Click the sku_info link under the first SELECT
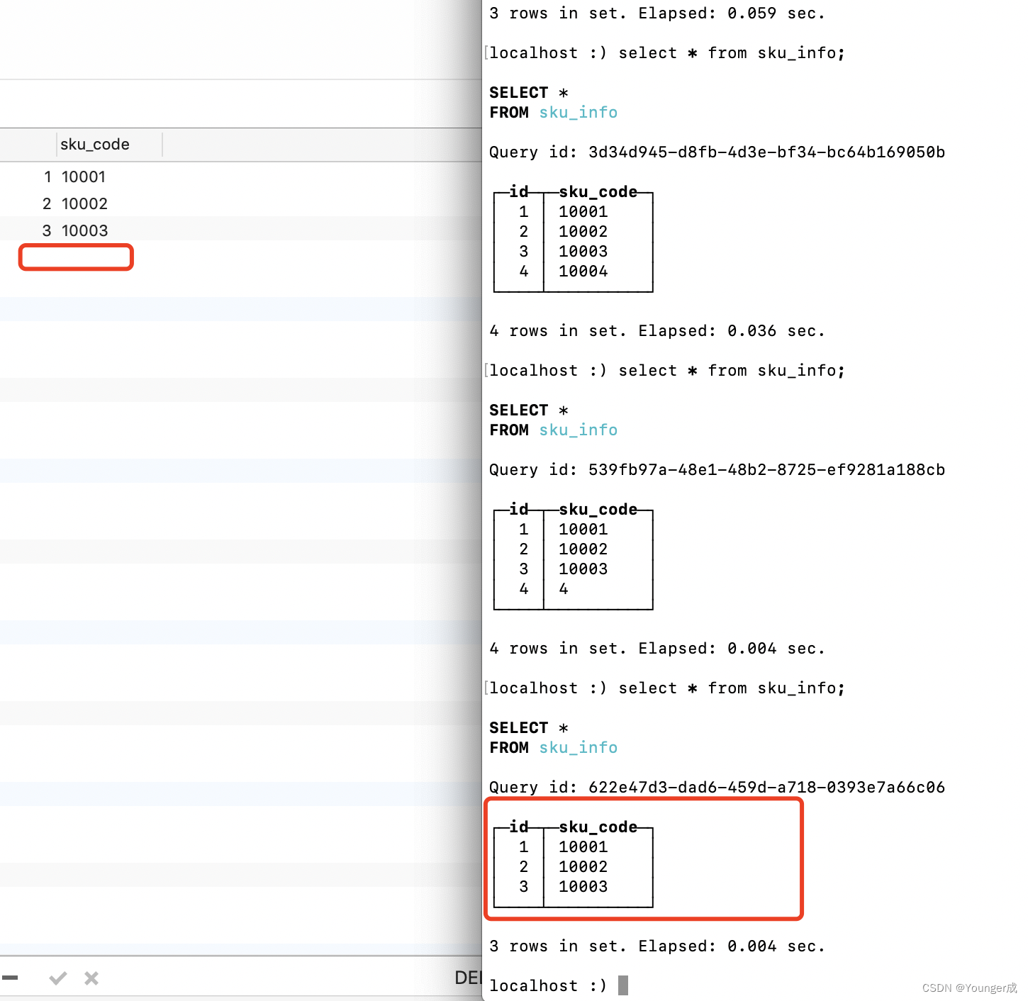The width and height of the screenshot is (1028, 1001). (x=578, y=112)
